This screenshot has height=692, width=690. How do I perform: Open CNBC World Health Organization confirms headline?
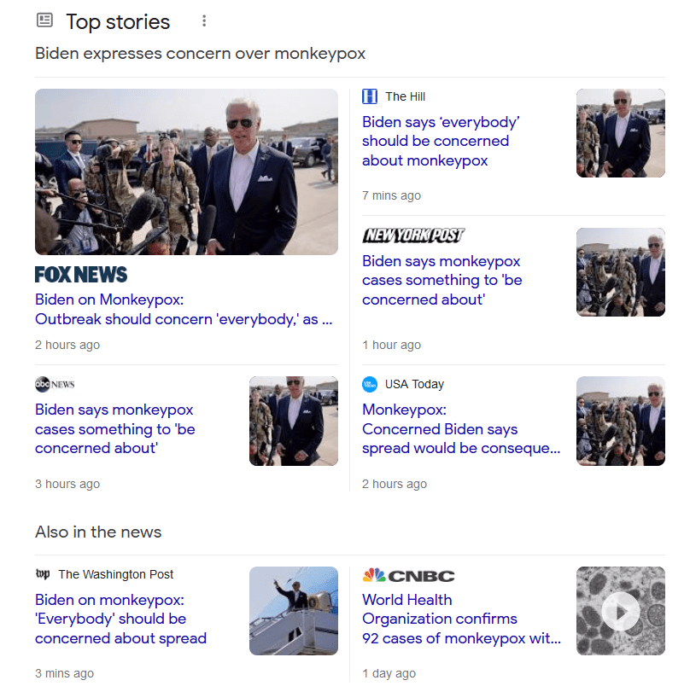[x=460, y=619]
